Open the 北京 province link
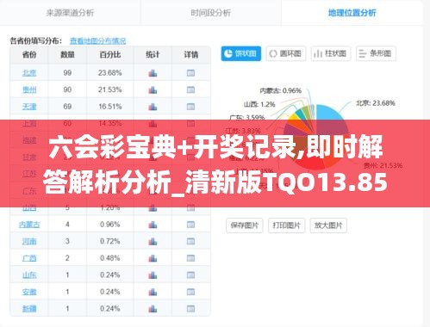 click(29, 73)
